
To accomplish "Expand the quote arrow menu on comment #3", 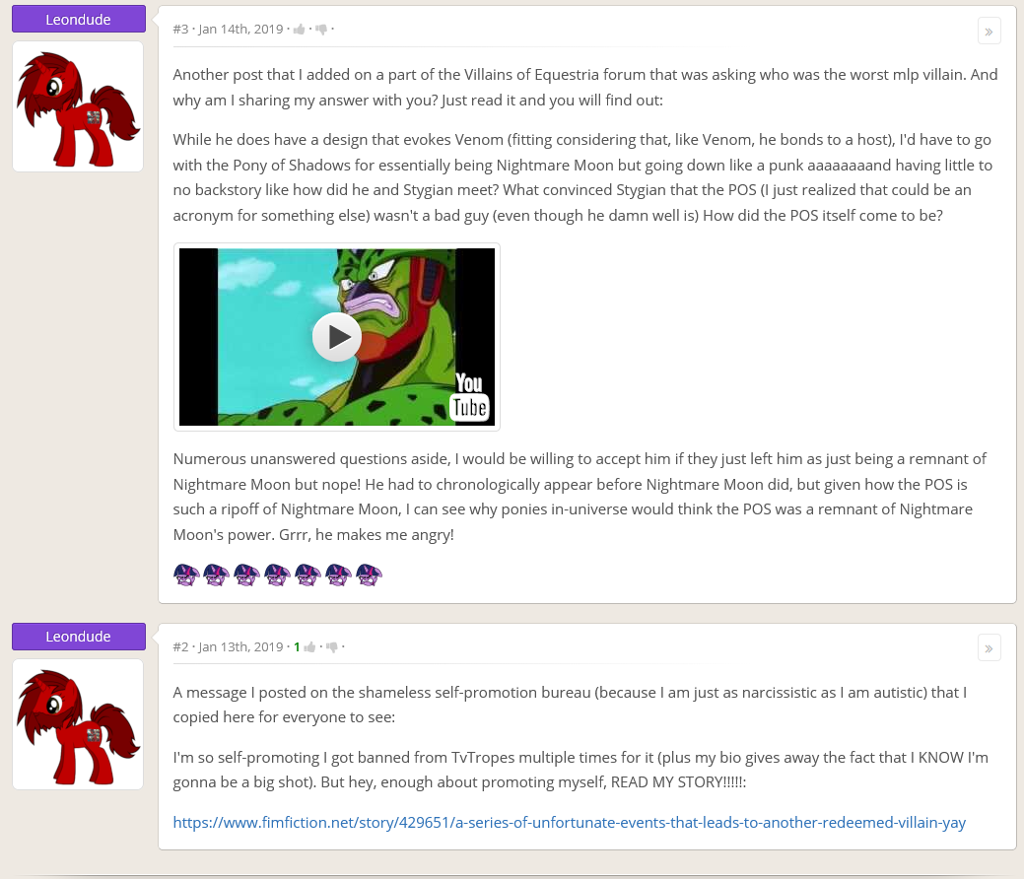I will [x=989, y=32].
